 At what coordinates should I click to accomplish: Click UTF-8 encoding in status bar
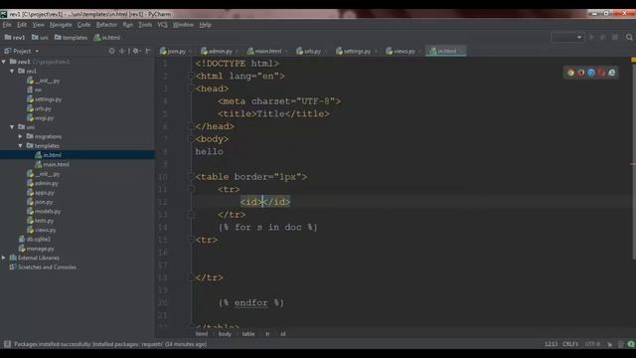592,344
